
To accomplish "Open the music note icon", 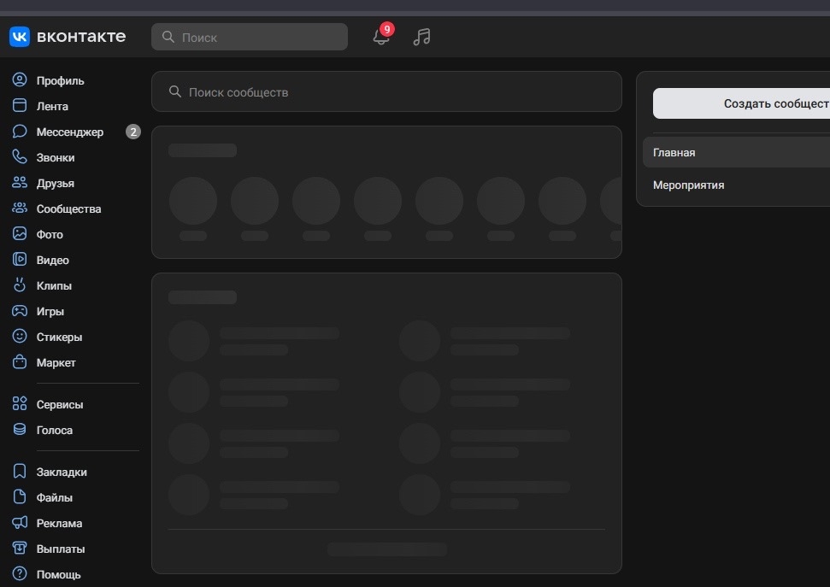I will (422, 37).
